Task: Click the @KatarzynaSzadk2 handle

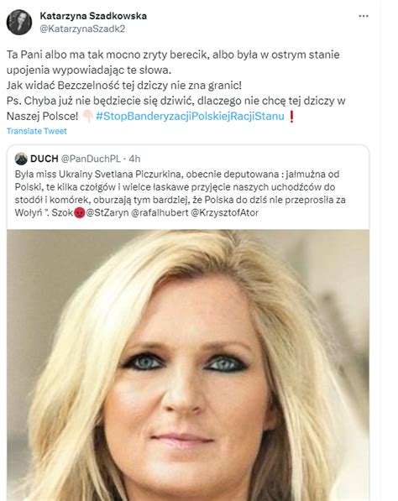Action: coord(82,29)
